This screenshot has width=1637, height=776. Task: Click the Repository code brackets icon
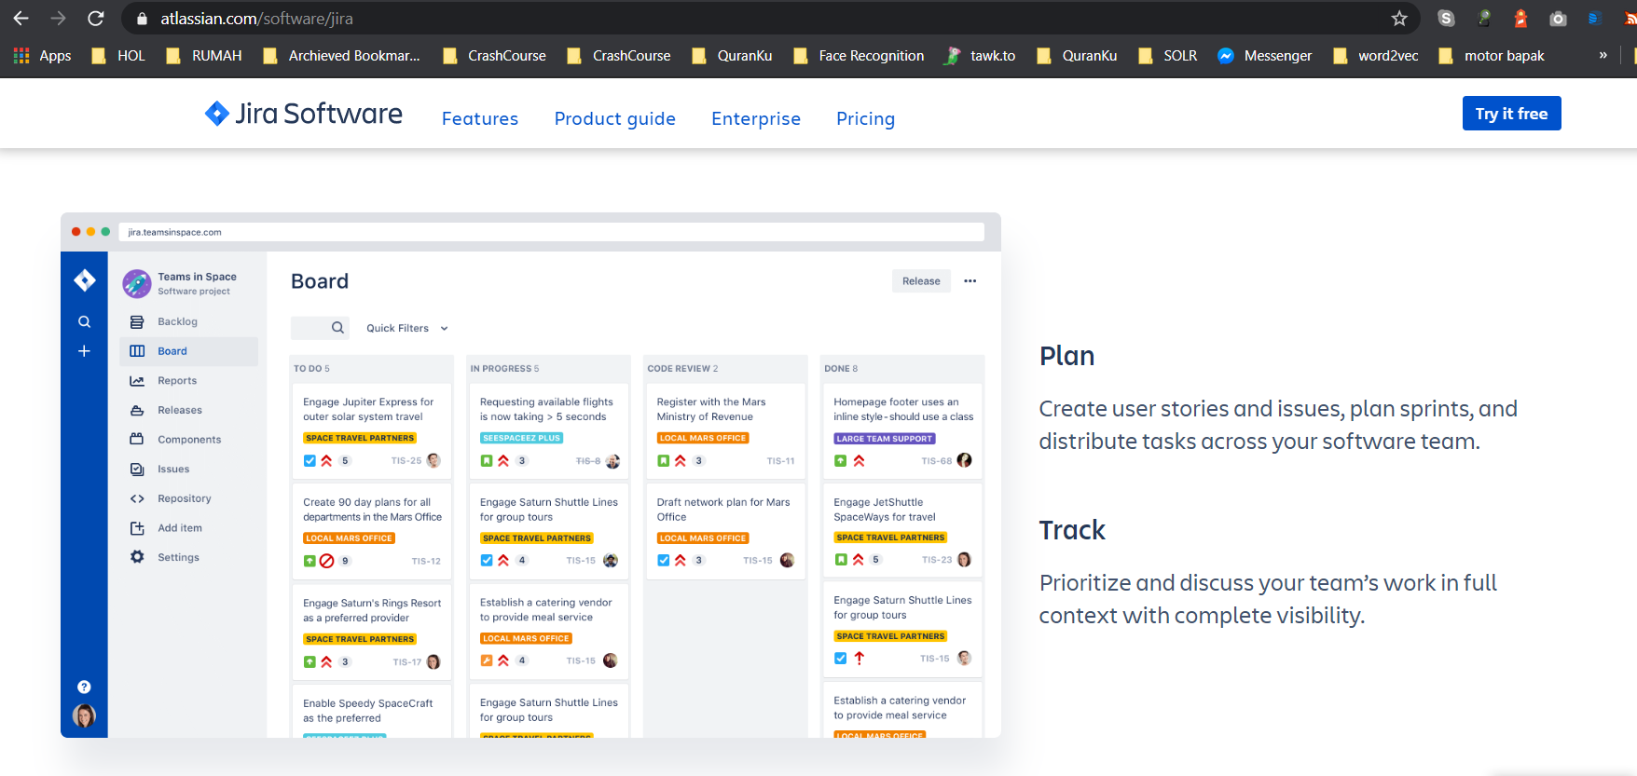(x=137, y=499)
